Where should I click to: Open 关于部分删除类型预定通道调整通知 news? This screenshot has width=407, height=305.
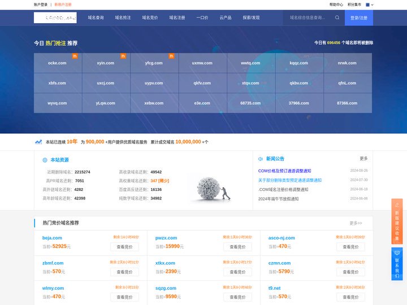pos(289,180)
